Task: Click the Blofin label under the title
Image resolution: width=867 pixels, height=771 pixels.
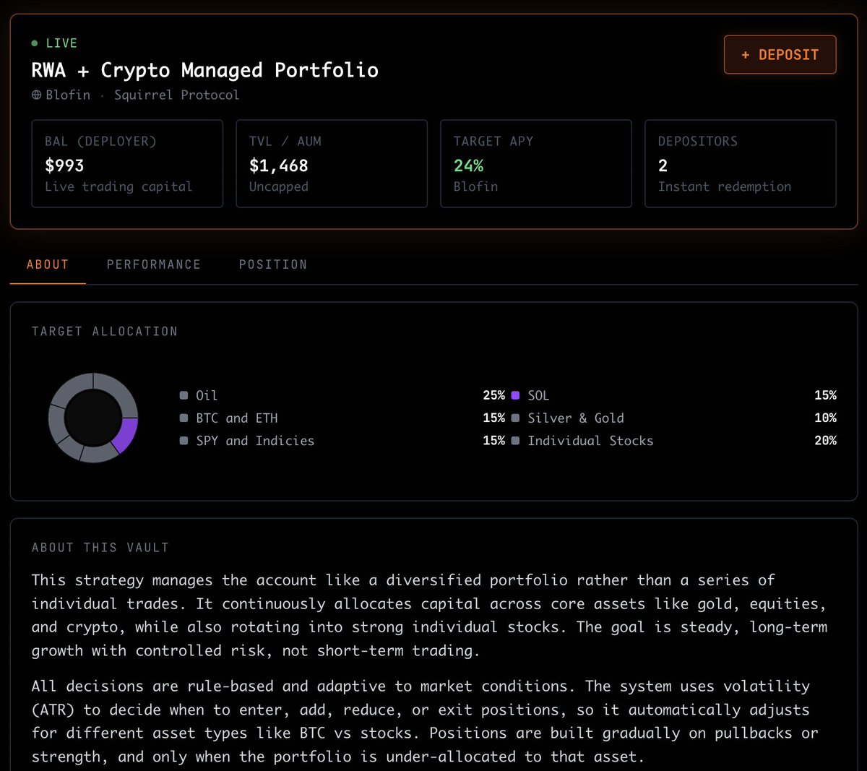Action: [68, 95]
